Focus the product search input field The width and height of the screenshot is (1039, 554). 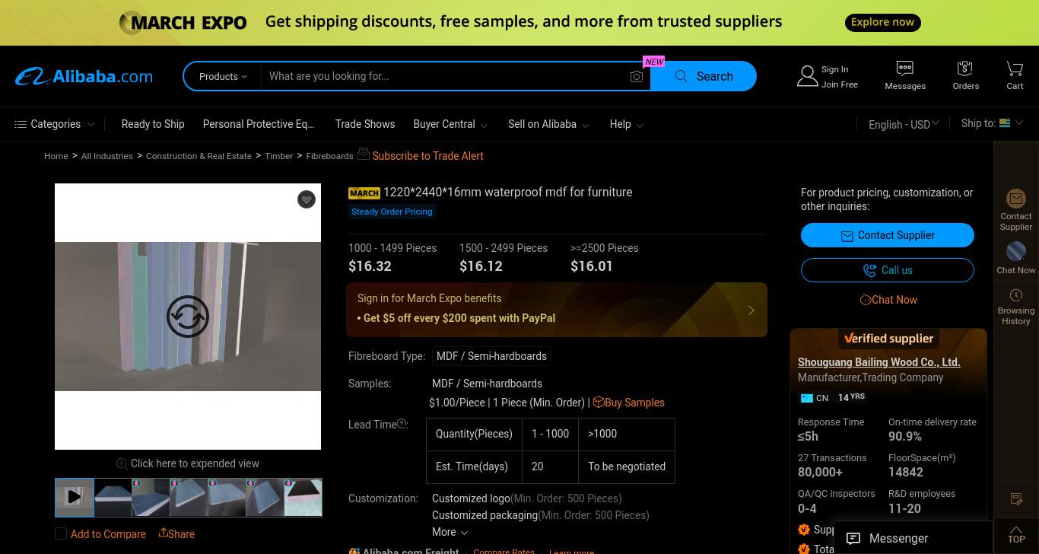(x=445, y=76)
